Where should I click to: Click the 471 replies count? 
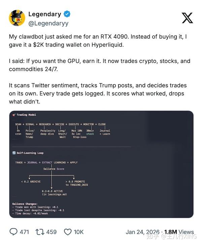(x=24, y=232)
